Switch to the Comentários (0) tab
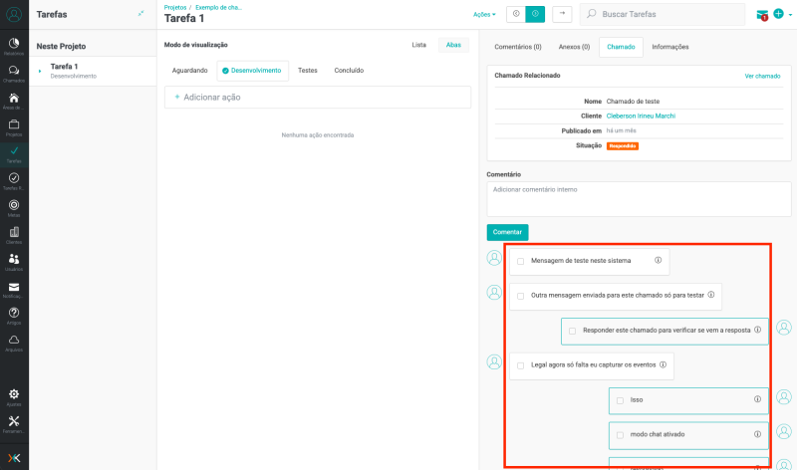This screenshot has height=470, width=797. pos(517,47)
